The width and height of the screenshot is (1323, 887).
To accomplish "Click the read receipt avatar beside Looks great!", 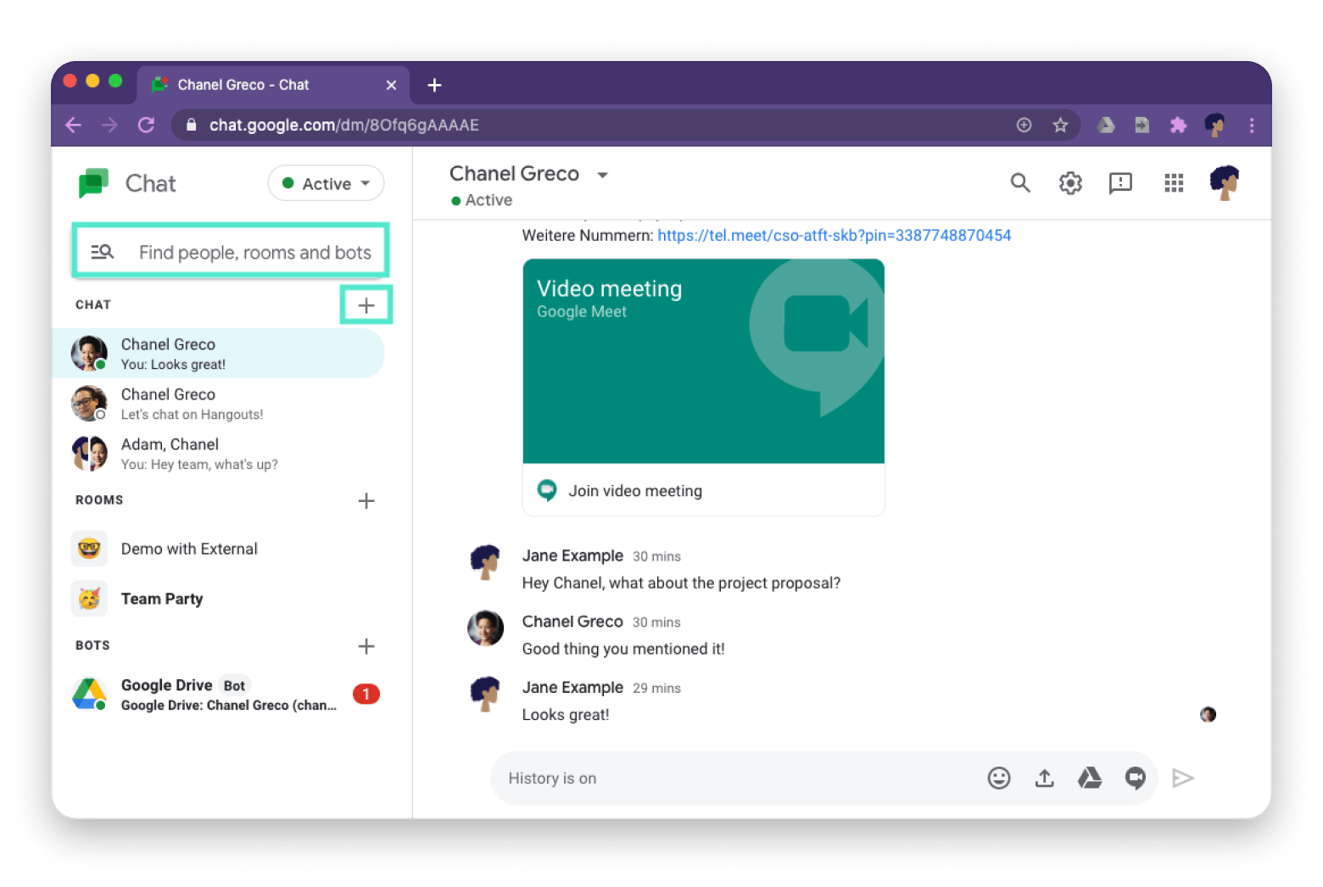I will click(1209, 715).
